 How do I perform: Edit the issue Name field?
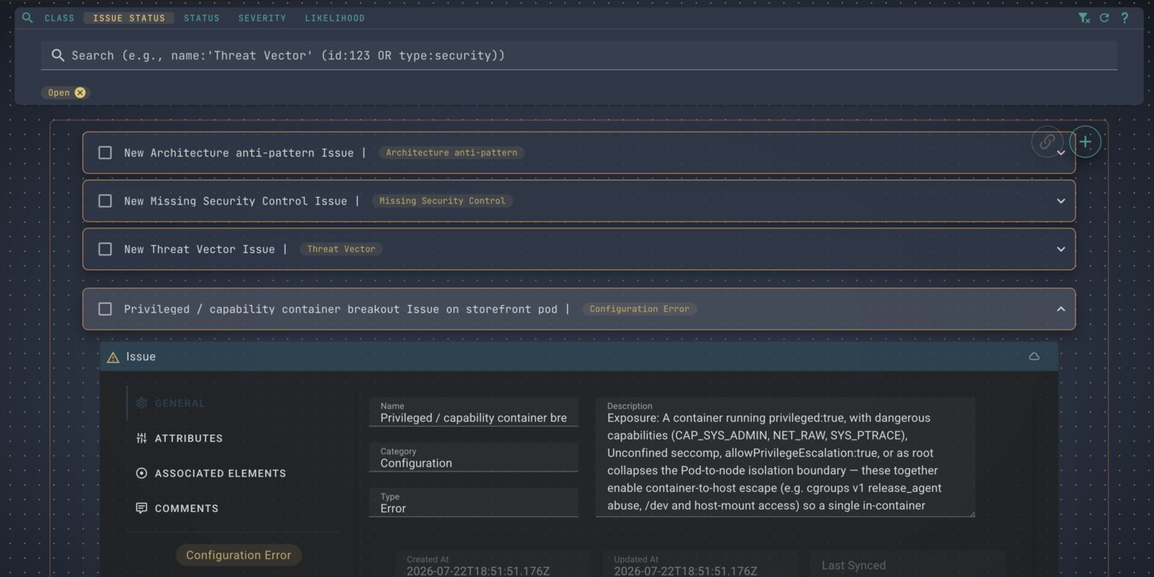point(474,412)
